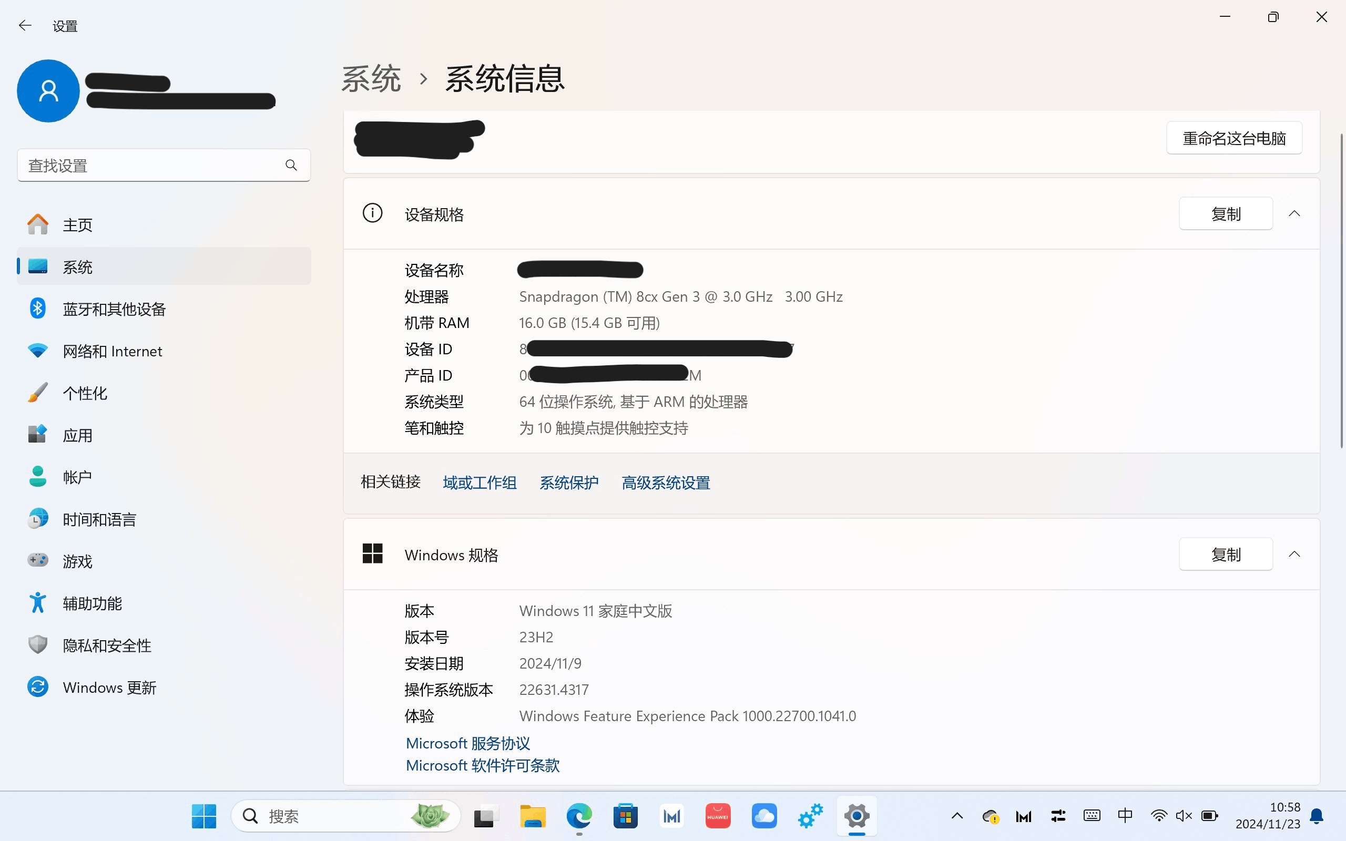Click the page vertical scrollbar
1346x841 pixels.
tap(1341, 290)
